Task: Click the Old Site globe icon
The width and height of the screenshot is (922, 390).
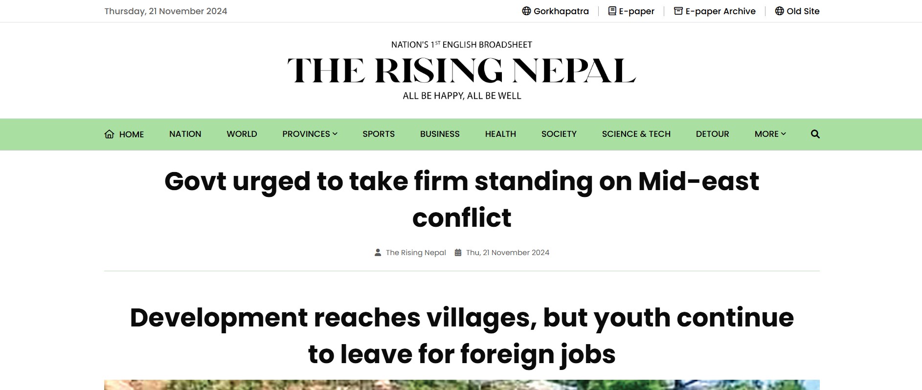Action: (x=779, y=11)
